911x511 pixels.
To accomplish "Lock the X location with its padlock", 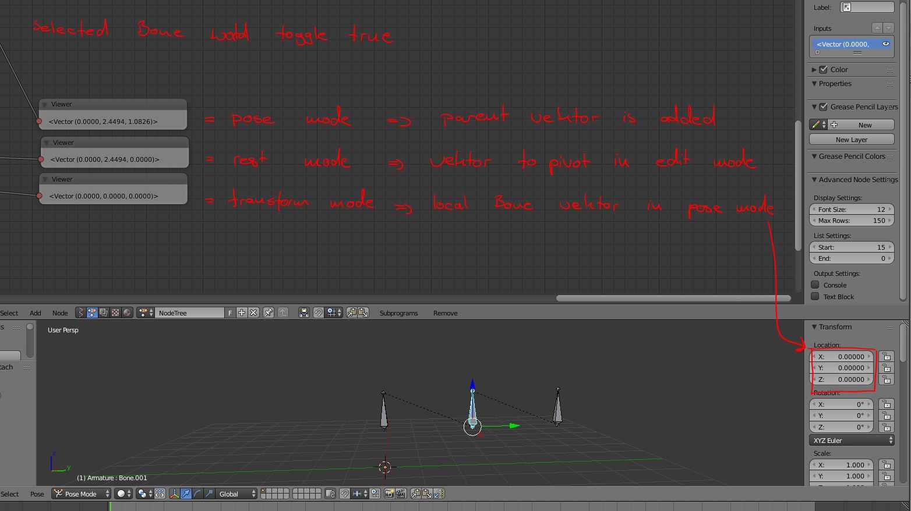I will pos(887,357).
